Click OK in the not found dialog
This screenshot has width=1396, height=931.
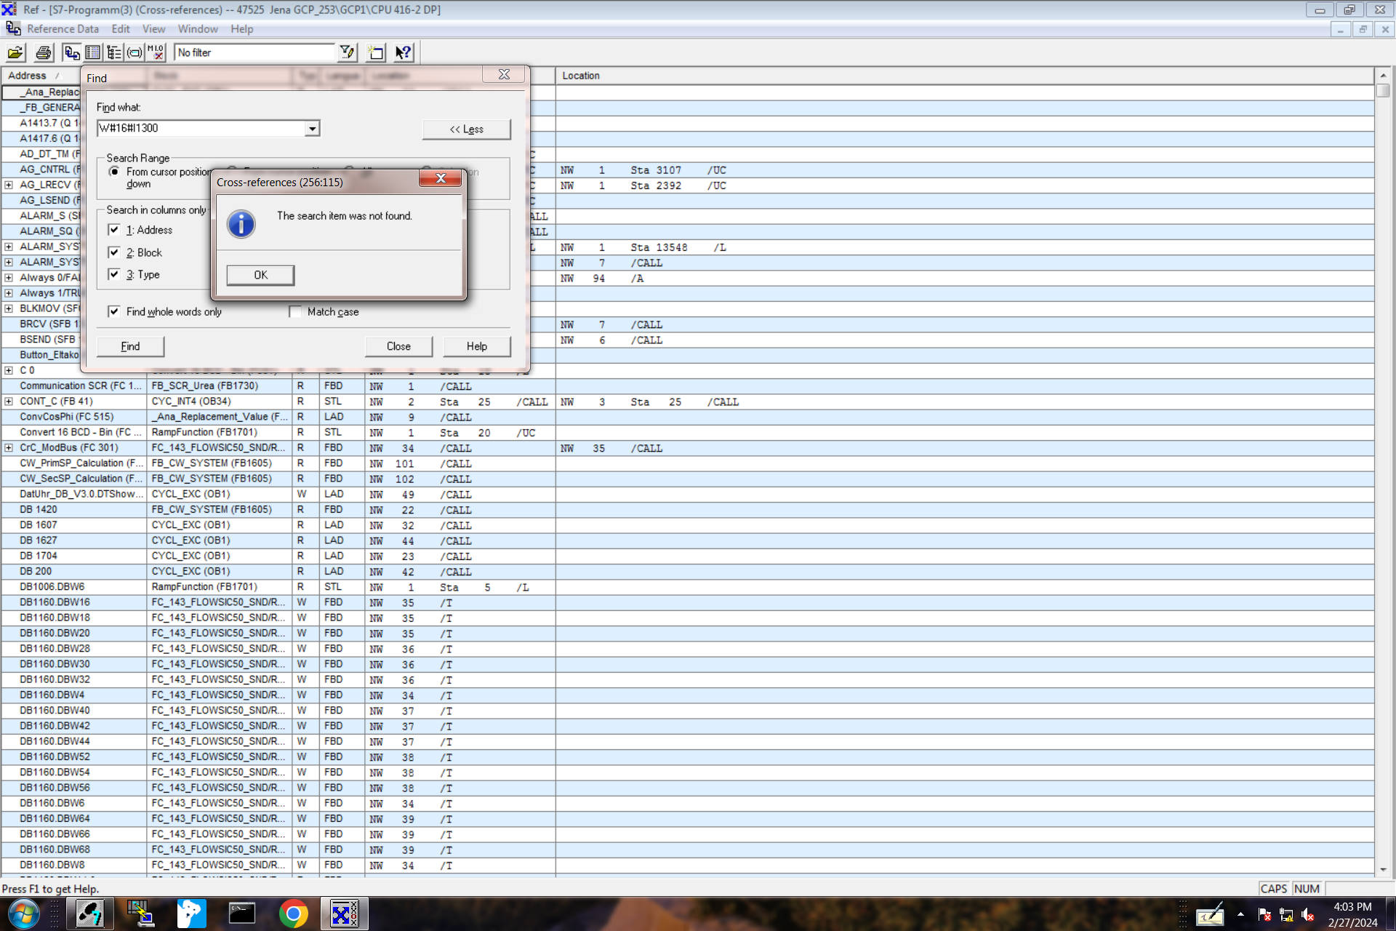(x=260, y=275)
